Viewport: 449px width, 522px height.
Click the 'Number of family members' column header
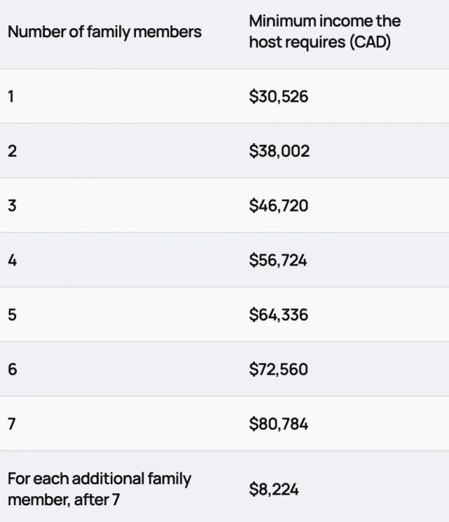click(105, 32)
